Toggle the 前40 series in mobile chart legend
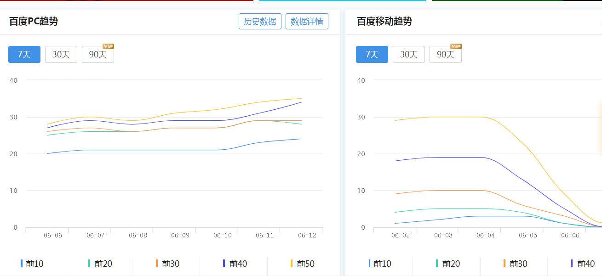Viewport: 602px width, 276px height. coord(578,264)
